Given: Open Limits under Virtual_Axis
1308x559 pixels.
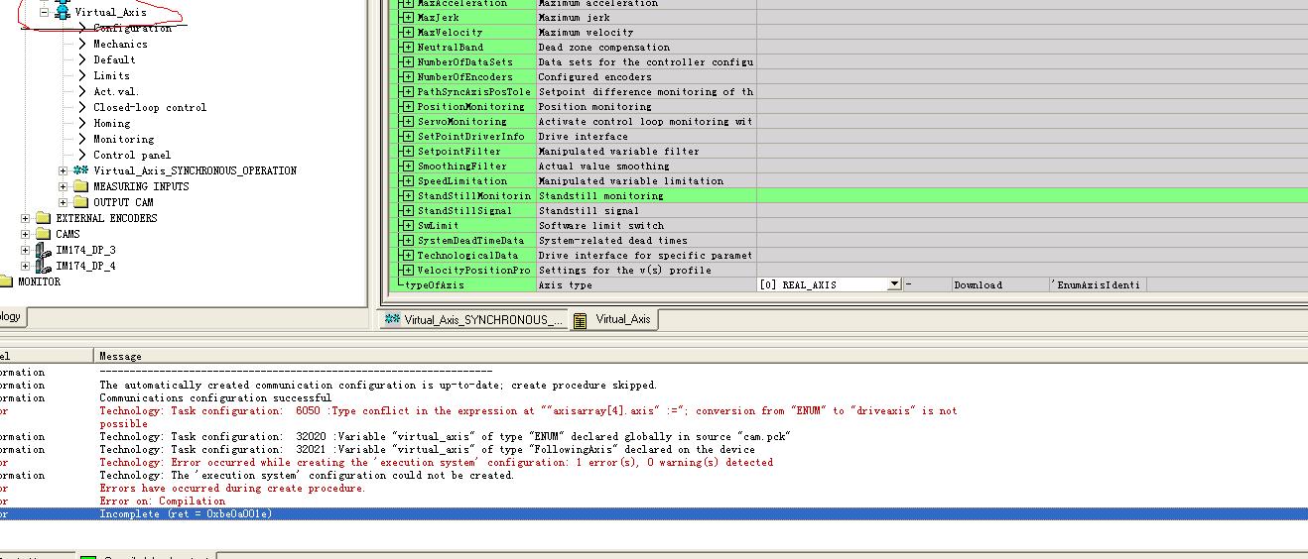Looking at the screenshot, I should [x=111, y=75].
